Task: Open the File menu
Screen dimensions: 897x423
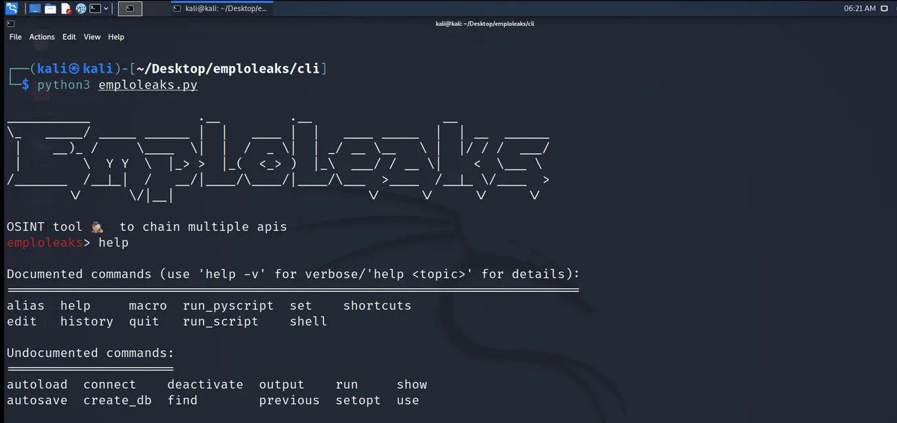Action: point(14,36)
